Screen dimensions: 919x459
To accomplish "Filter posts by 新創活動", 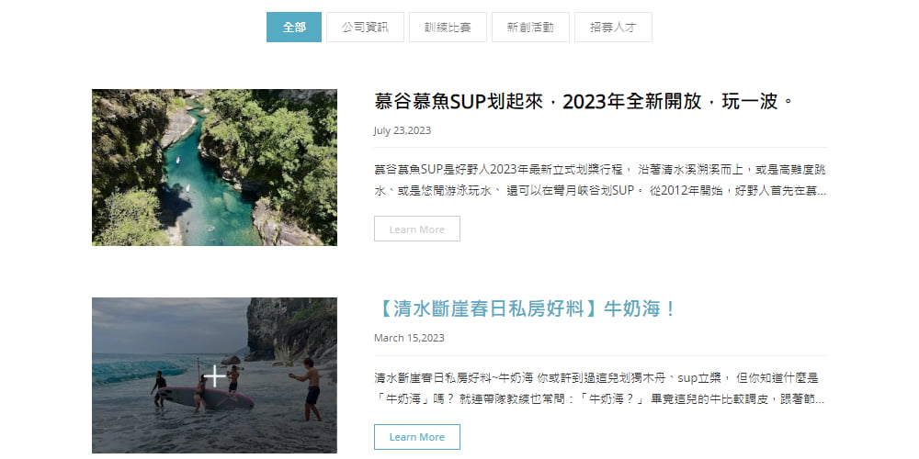I will (530, 27).
